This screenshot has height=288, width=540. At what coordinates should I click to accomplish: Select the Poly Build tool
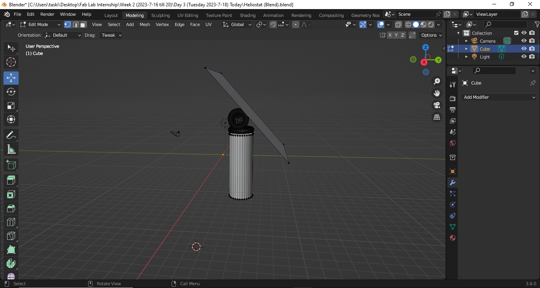tap(11, 250)
